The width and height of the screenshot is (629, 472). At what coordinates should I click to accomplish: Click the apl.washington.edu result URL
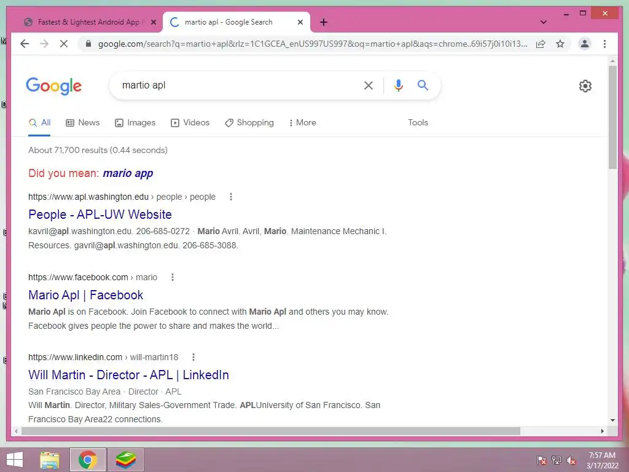(x=122, y=197)
